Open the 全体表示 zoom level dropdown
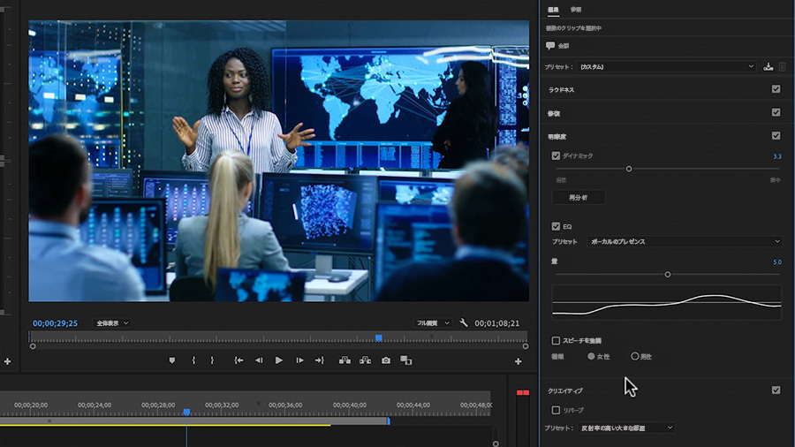This screenshot has height=447, width=795. tap(112, 322)
